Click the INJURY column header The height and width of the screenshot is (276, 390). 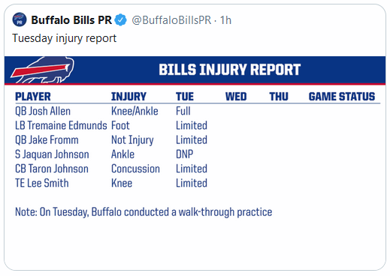(128, 97)
